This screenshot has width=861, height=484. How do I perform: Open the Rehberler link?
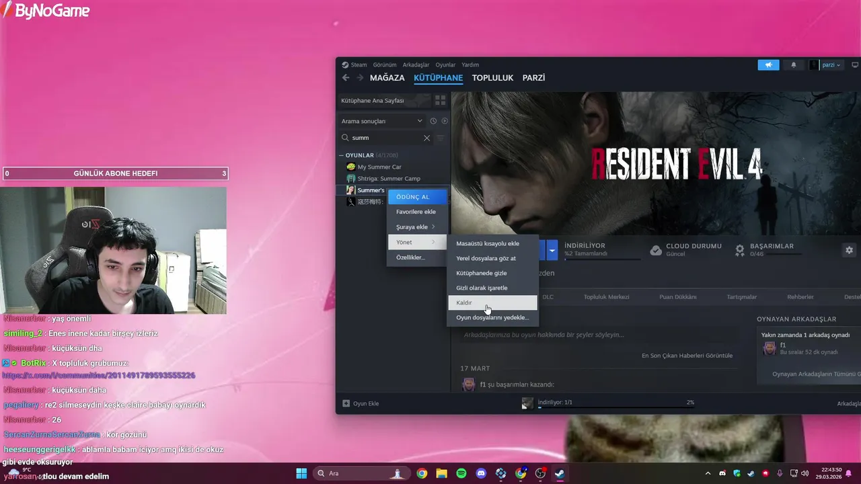[x=800, y=296]
